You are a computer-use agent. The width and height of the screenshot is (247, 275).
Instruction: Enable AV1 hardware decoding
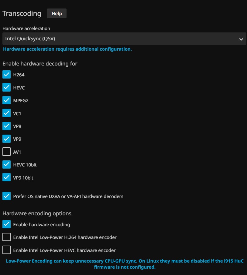[x=6, y=152]
